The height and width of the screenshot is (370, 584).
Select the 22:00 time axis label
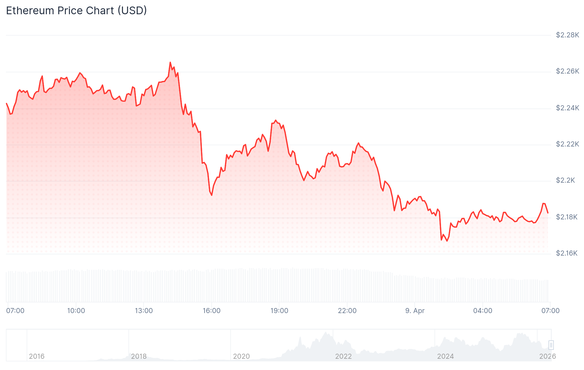pyautogui.click(x=347, y=311)
